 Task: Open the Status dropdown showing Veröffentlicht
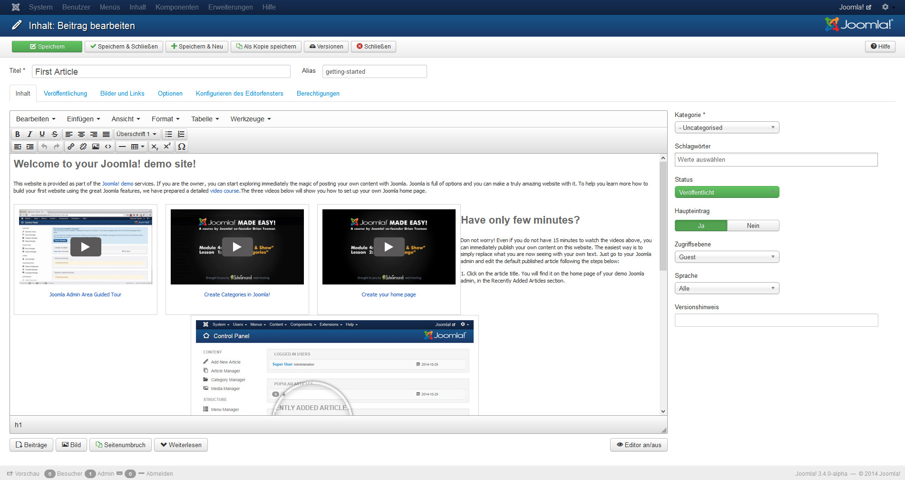727,192
